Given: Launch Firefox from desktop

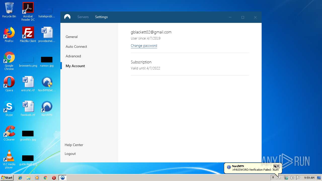Looking at the screenshot, I should [x=9, y=35].
